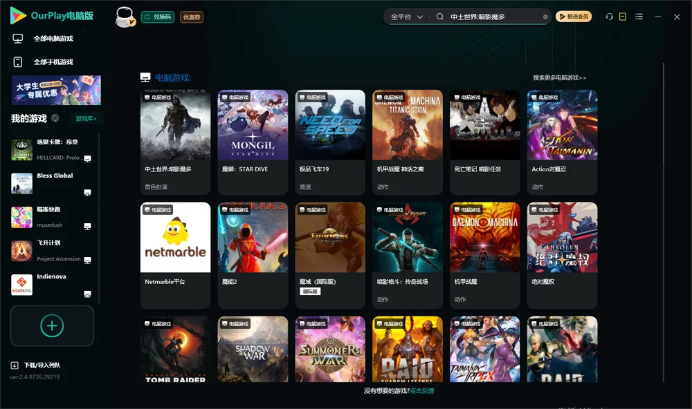Clear the search box text
Screen dimensions: 692x409
[x=545, y=17]
